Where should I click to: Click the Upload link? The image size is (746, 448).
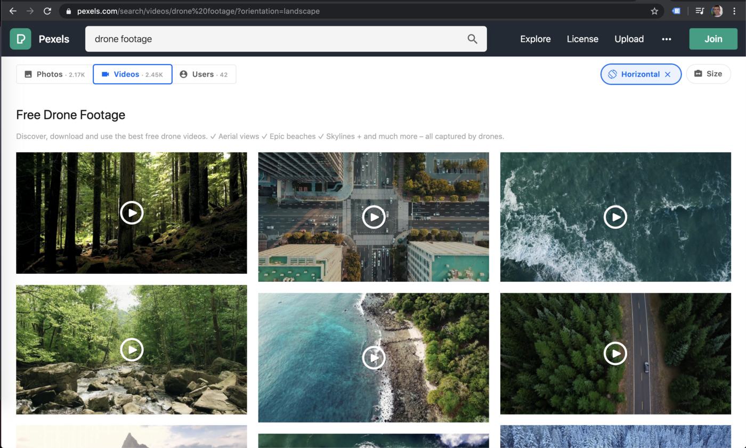(629, 39)
